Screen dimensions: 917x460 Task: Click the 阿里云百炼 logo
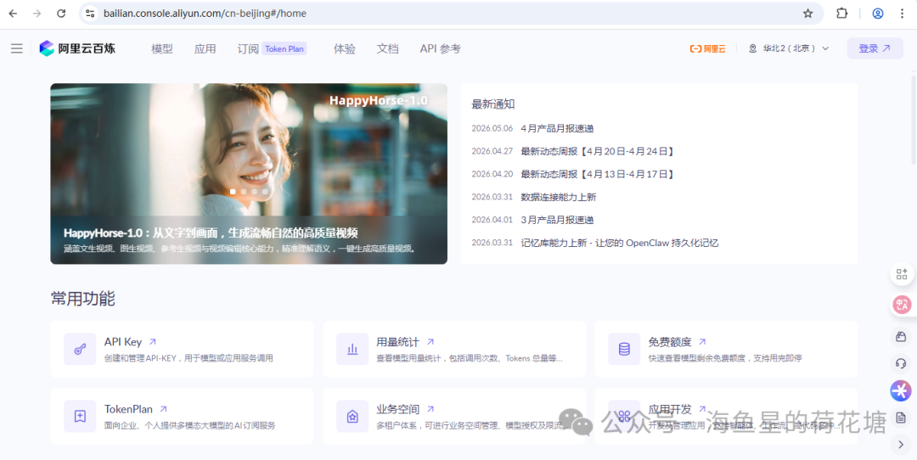point(77,48)
